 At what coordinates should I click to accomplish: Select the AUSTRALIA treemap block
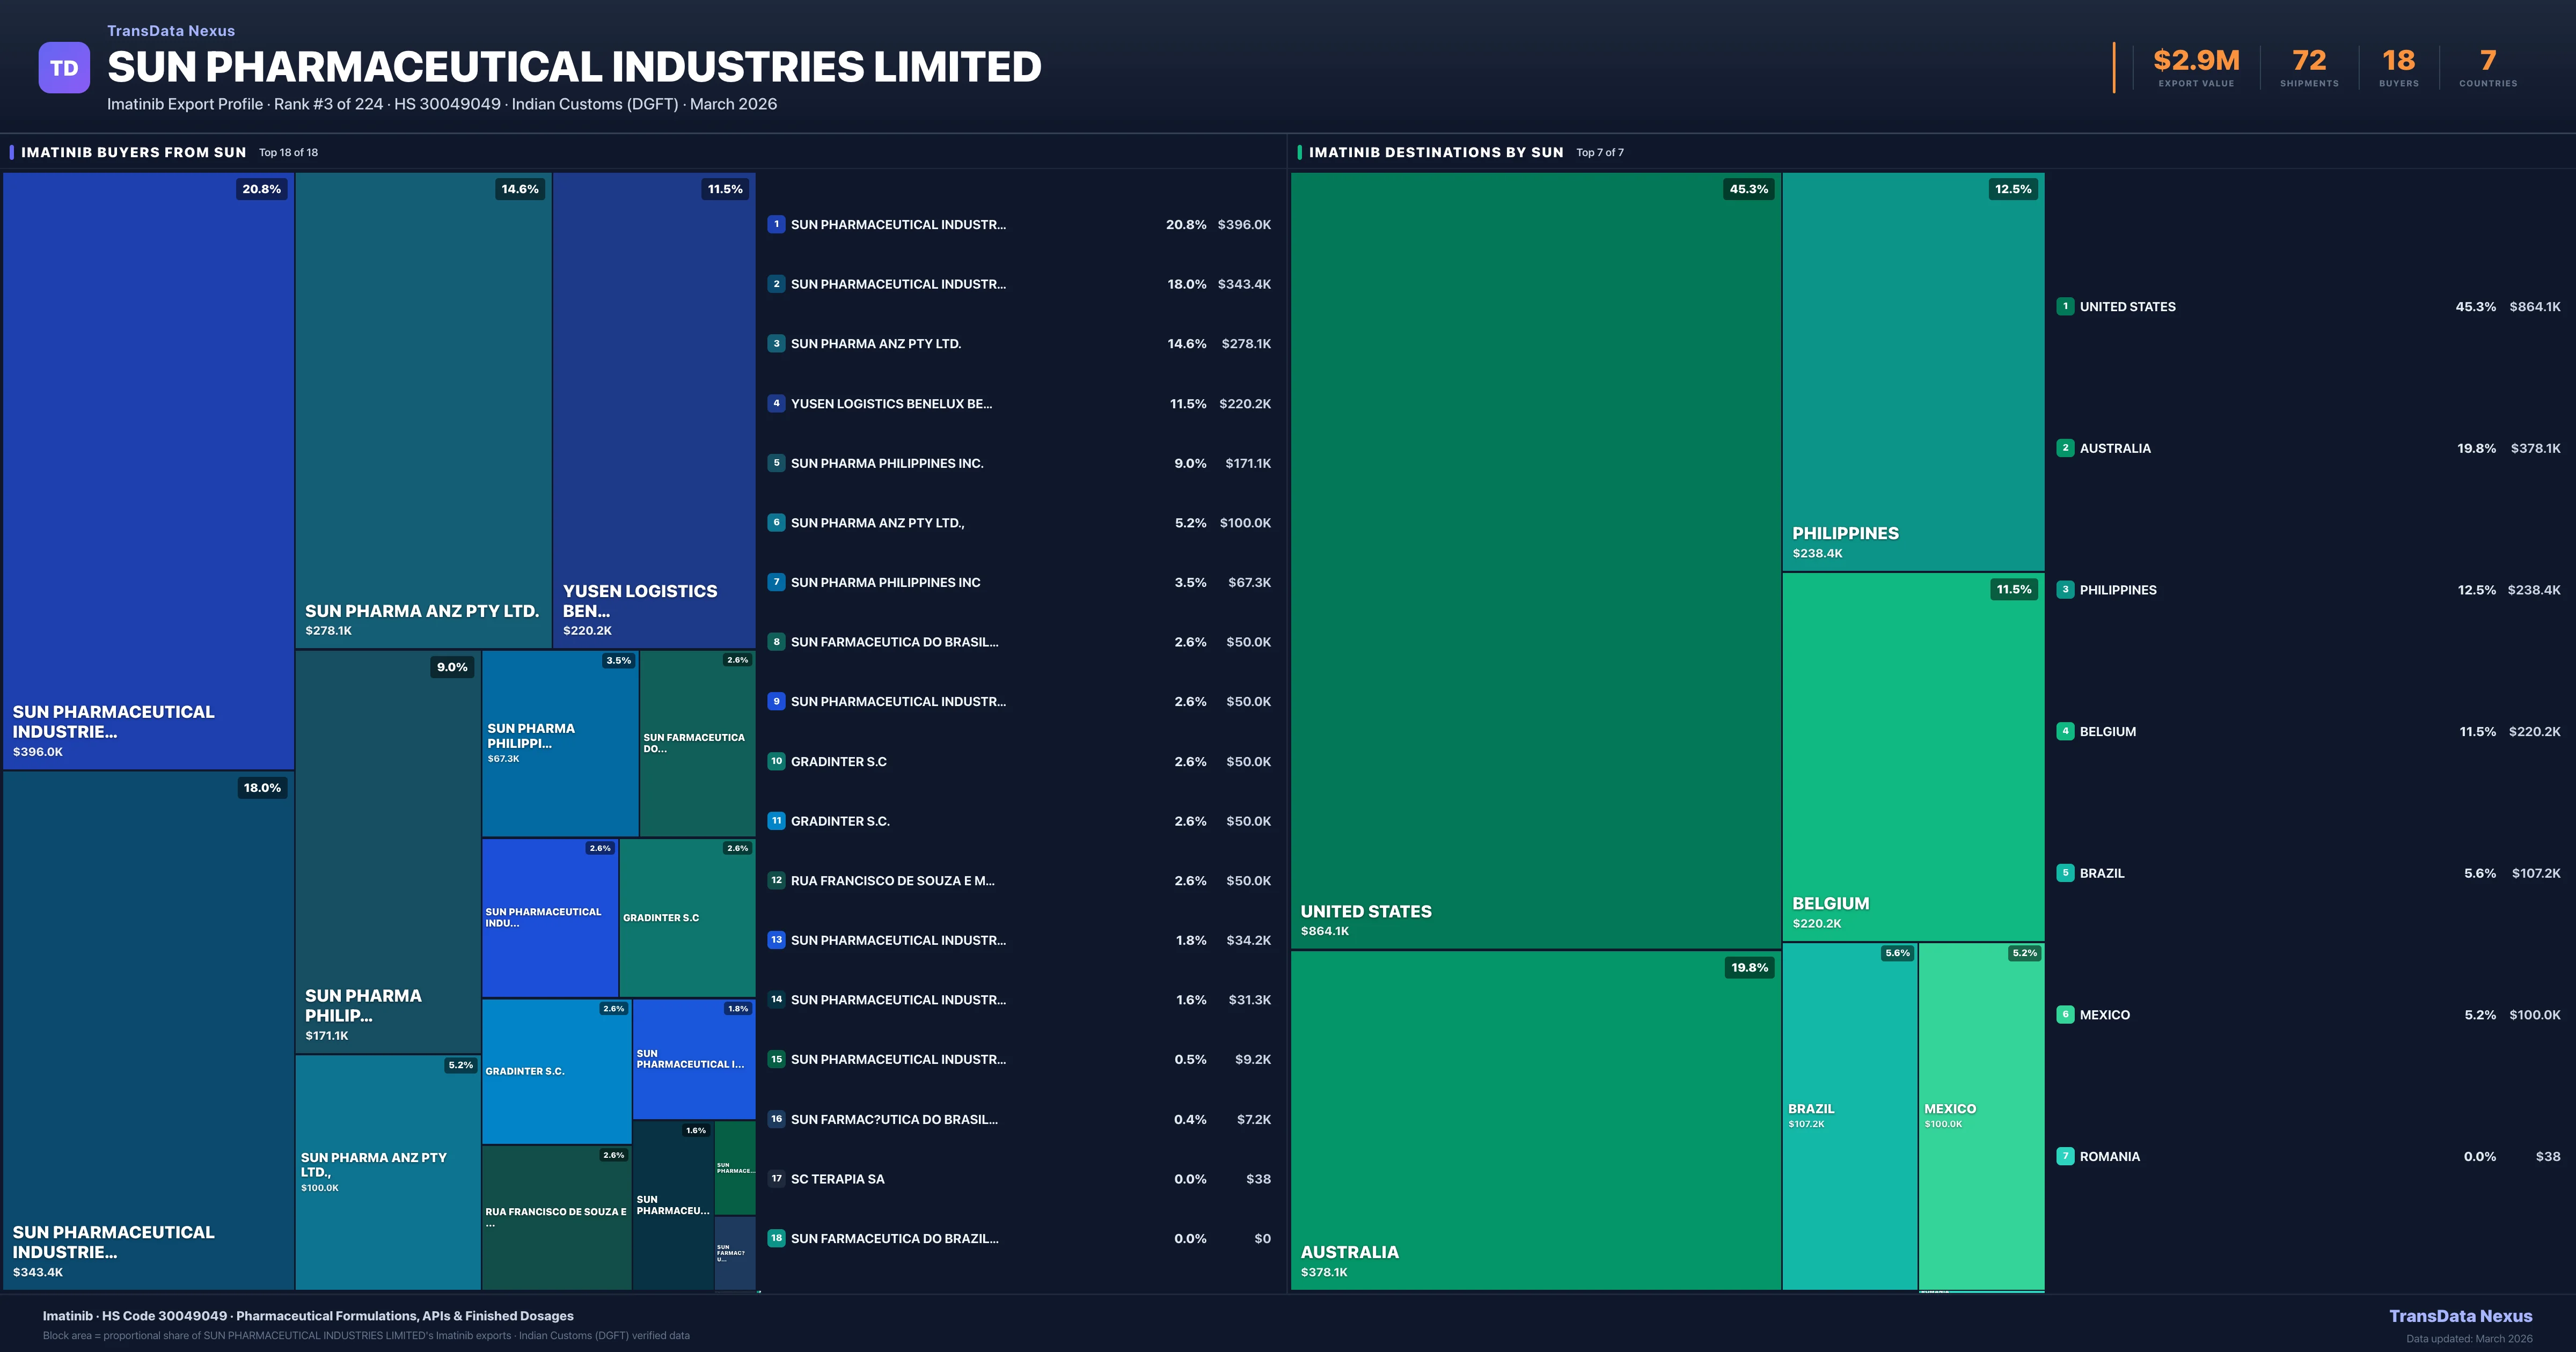click(x=1535, y=1120)
